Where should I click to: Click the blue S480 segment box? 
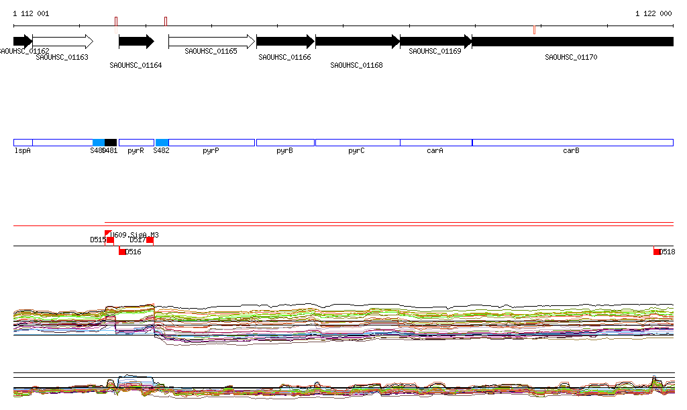98,142
